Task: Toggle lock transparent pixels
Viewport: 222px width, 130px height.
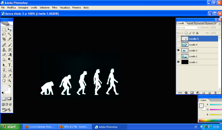Action: click(186, 33)
